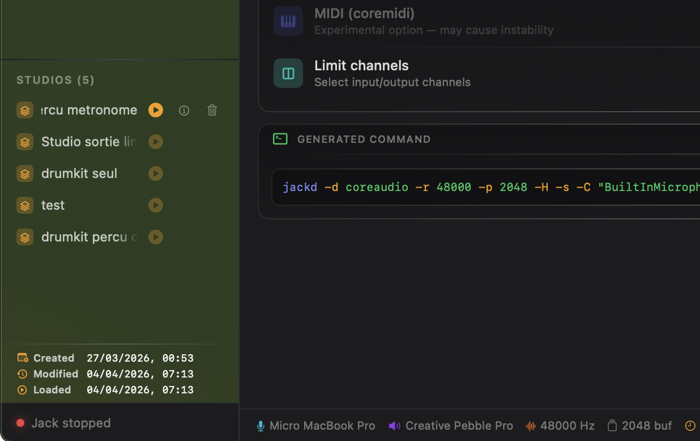Click the Micro MacBook Pro input indicator
Viewport: 700px width, 441px height.
click(x=316, y=426)
